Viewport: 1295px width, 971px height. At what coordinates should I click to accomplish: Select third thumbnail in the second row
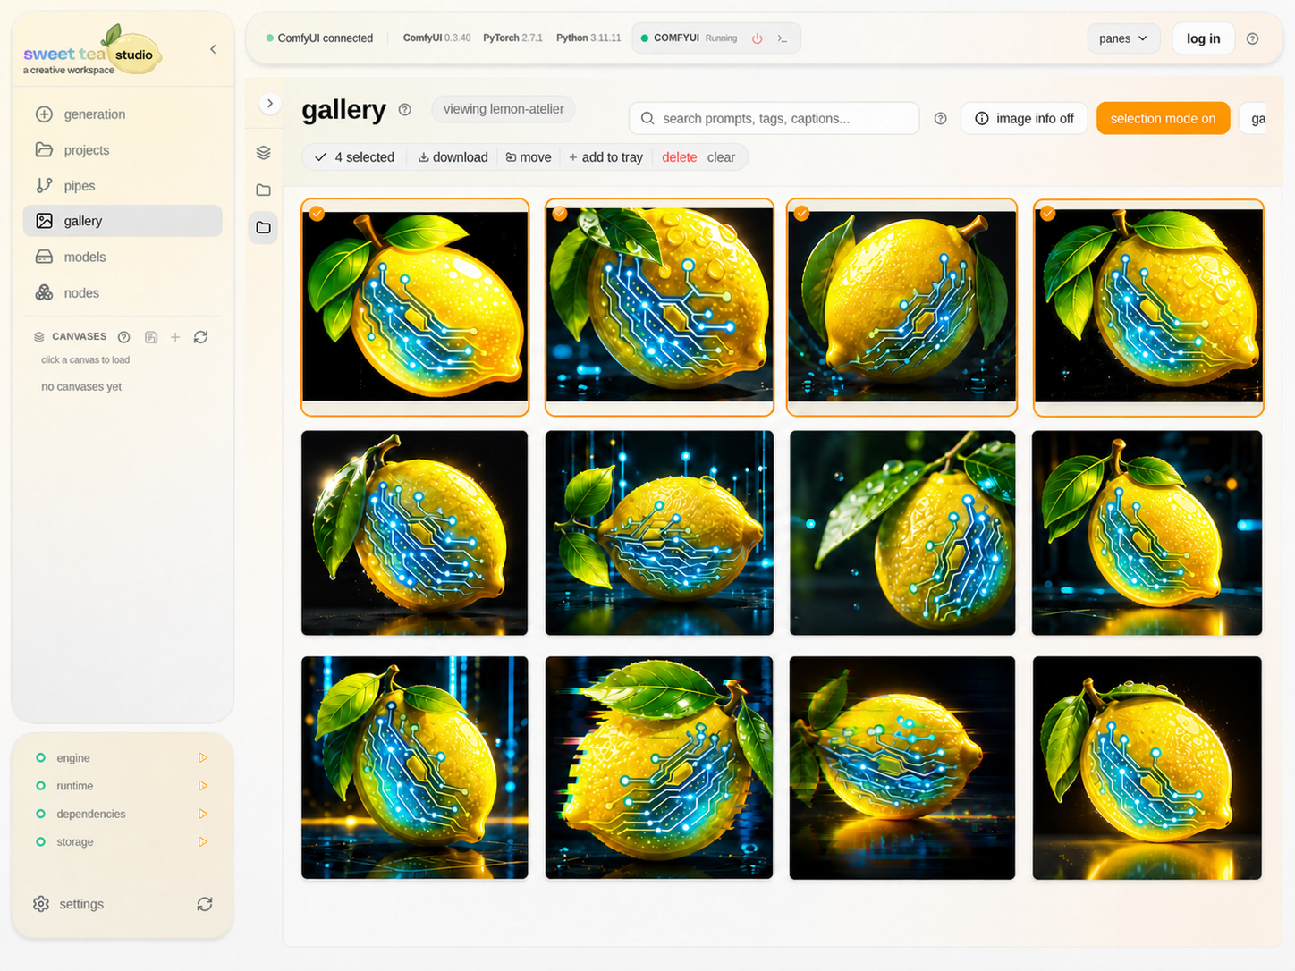tap(902, 533)
